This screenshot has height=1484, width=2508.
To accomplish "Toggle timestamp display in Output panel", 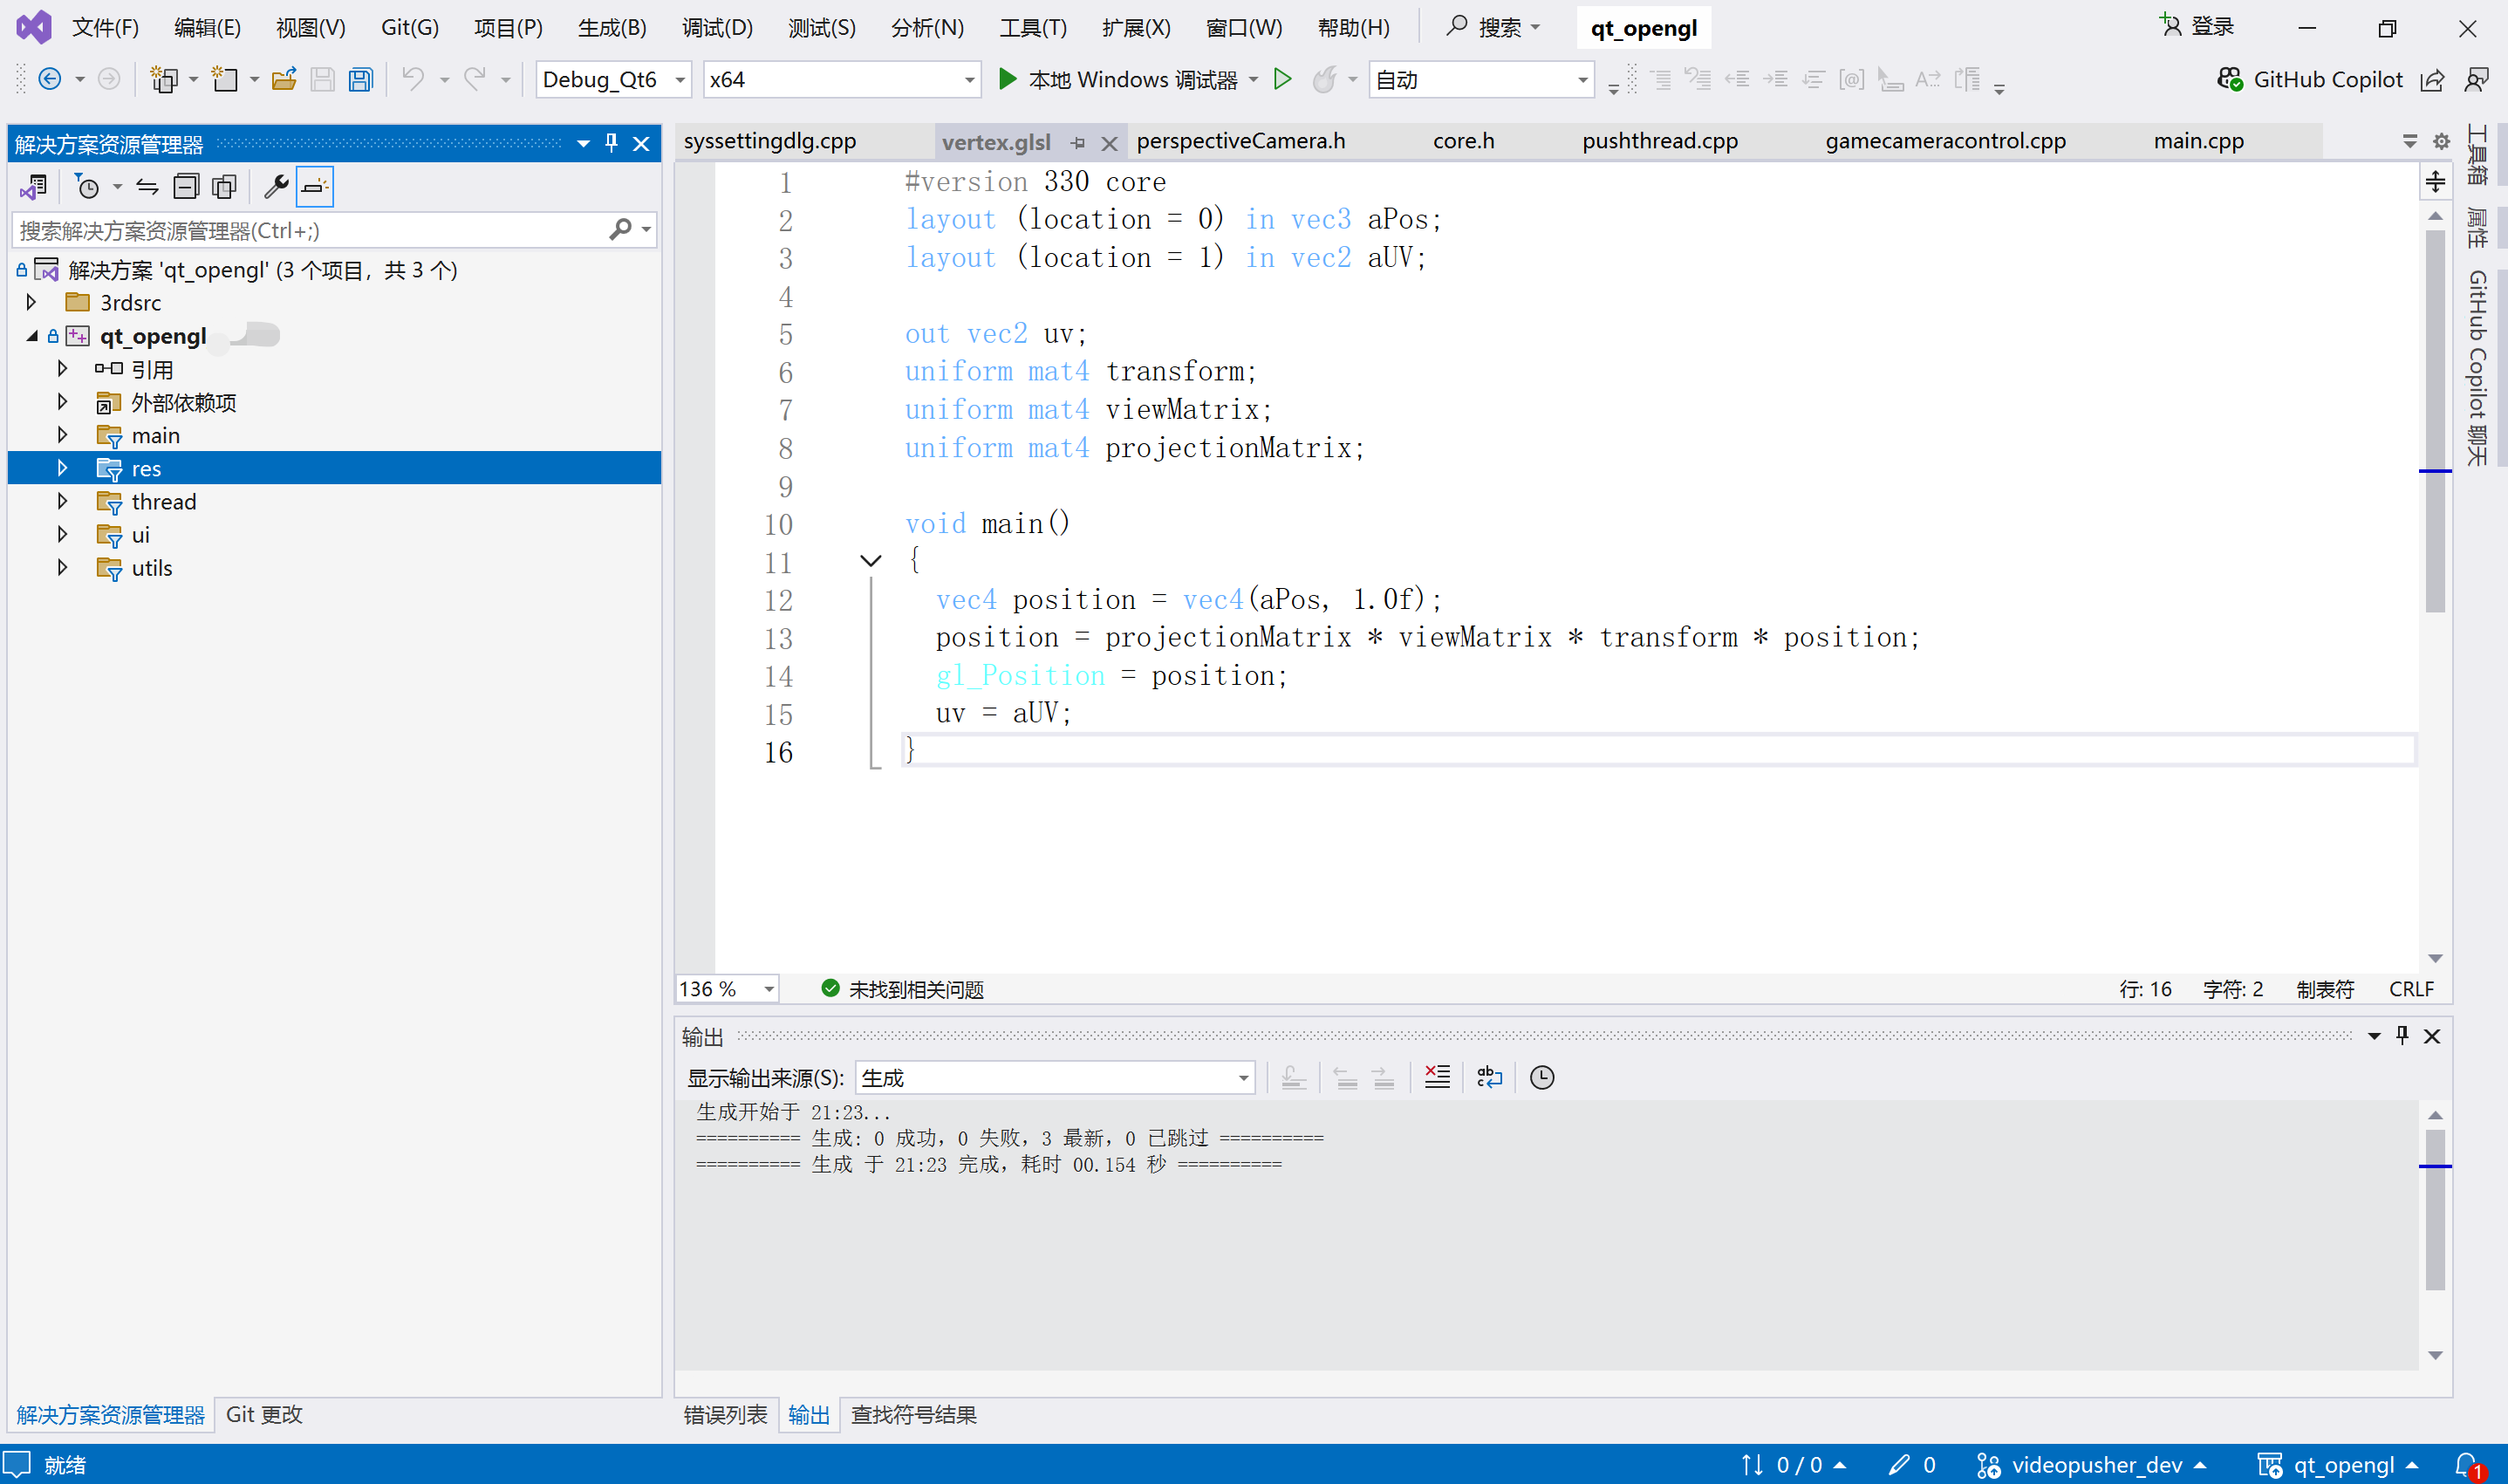I will click(x=1541, y=1077).
